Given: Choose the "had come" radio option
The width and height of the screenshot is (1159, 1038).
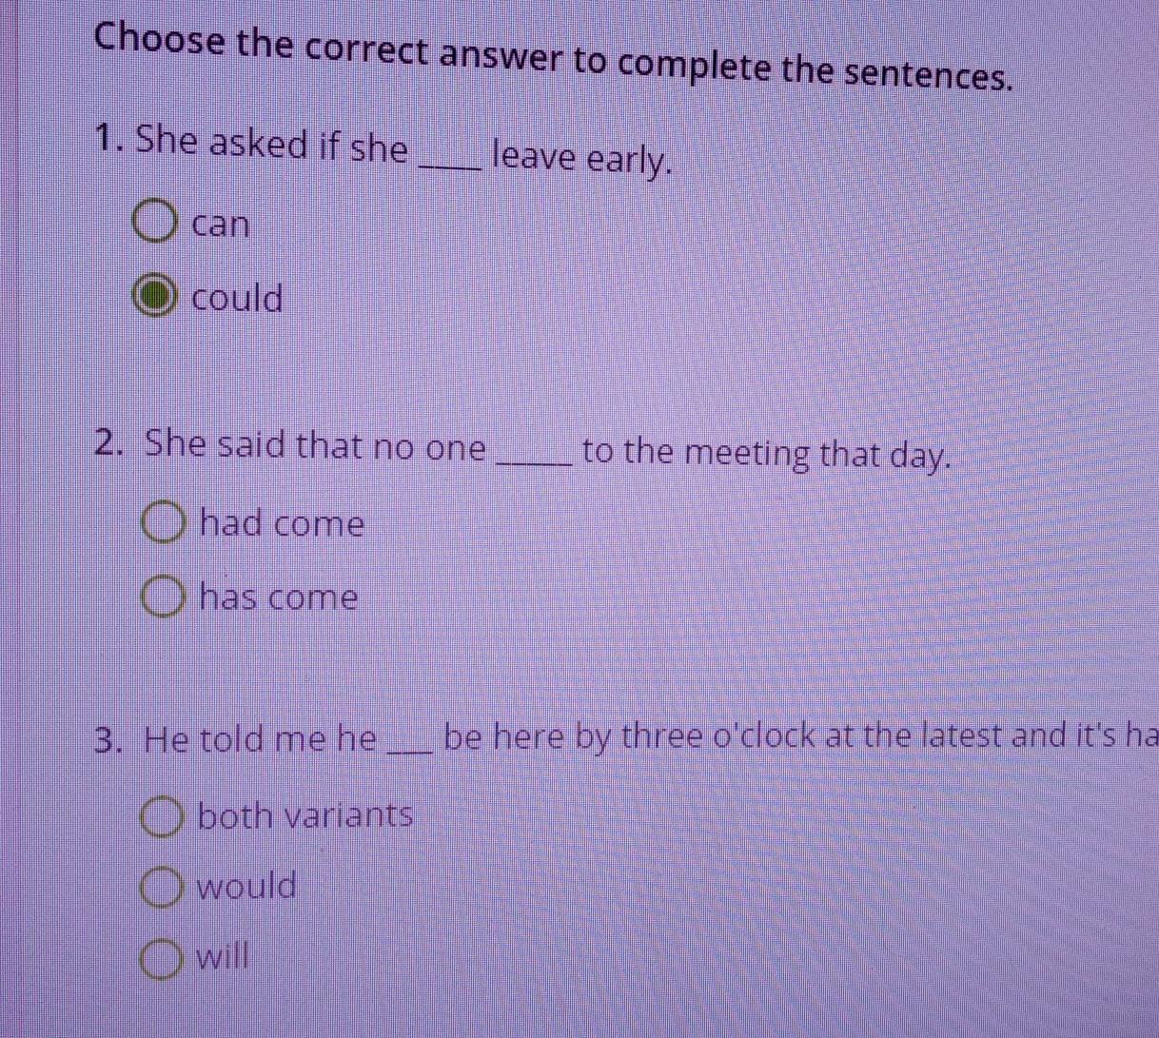Looking at the screenshot, I should tap(164, 522).
